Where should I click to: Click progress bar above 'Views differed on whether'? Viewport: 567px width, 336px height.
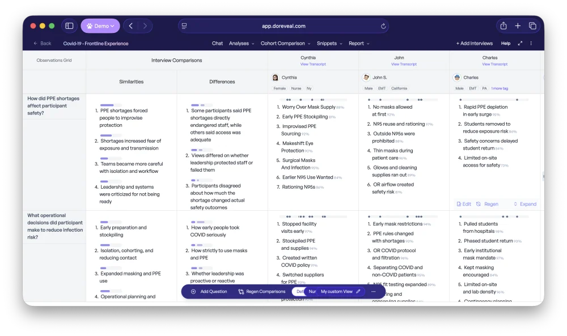pos(201,150)
